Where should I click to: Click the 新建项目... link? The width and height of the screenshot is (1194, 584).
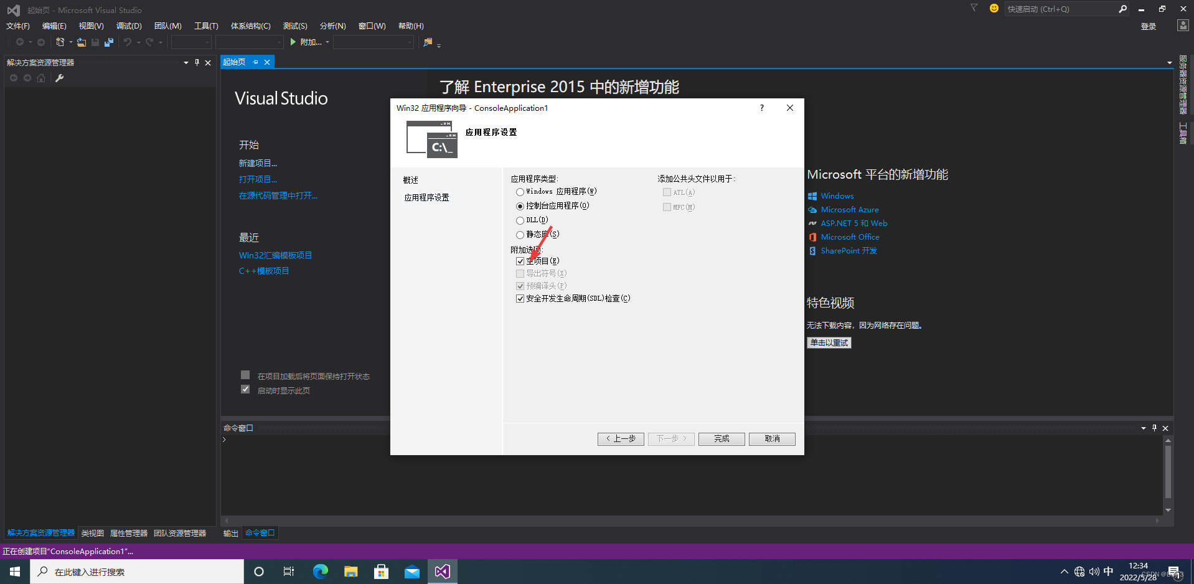click(x=258, y=163)
